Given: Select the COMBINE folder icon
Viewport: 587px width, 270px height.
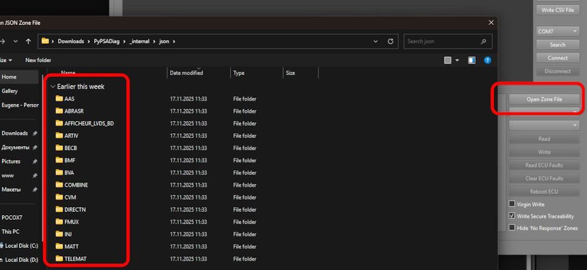Looking at the screenshot, I should click(59, 184).
